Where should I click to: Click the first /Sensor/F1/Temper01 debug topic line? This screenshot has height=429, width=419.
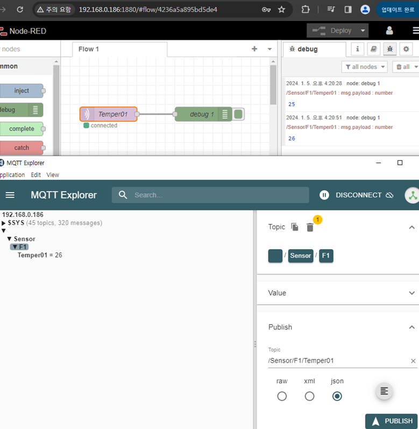339,93
